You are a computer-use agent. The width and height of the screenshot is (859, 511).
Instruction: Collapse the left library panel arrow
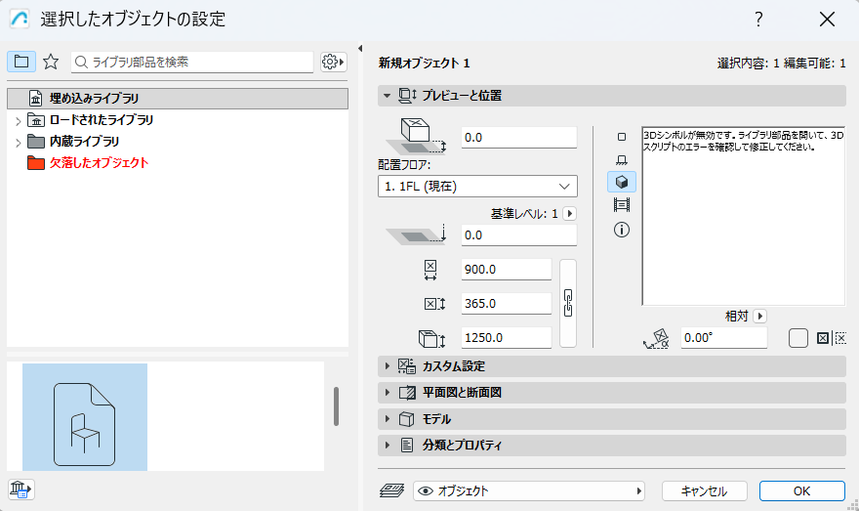pos(360,48)
